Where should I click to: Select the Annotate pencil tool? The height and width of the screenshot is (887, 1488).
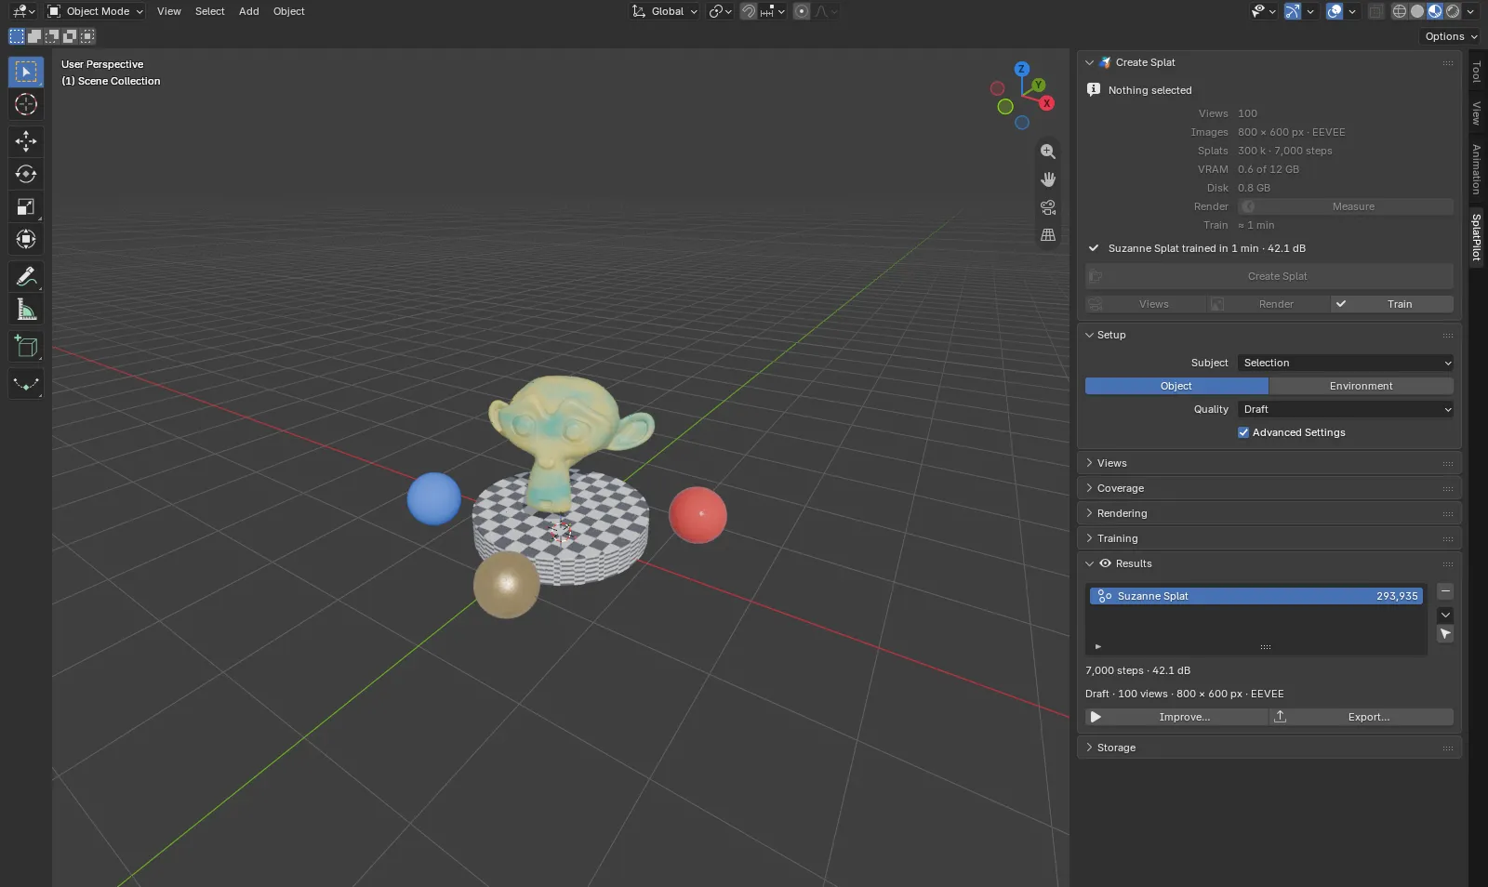26,276
